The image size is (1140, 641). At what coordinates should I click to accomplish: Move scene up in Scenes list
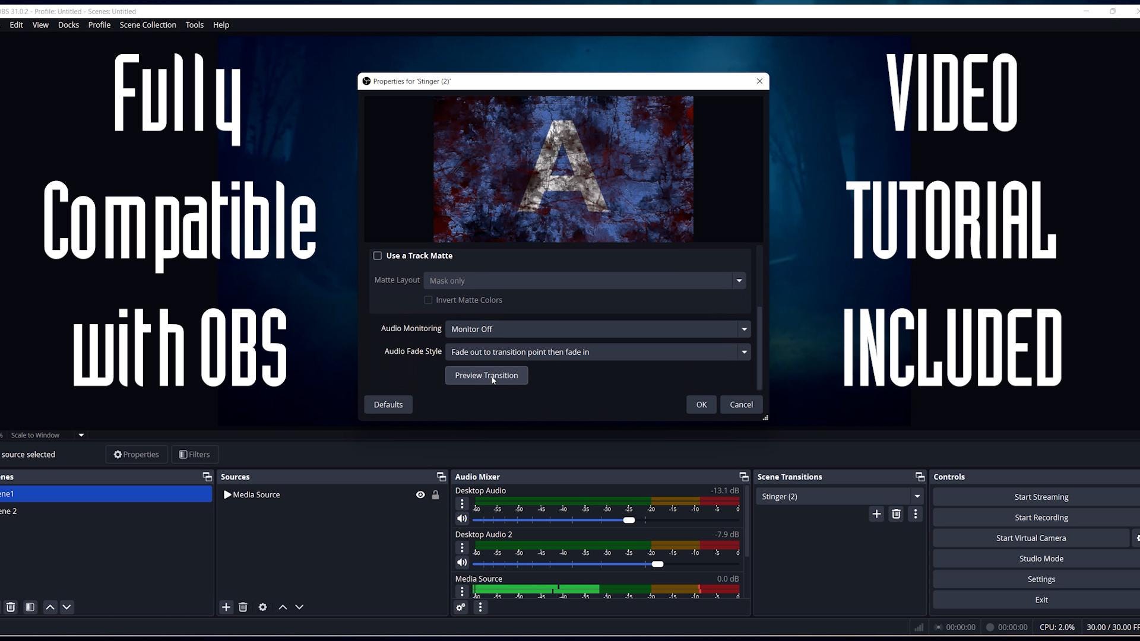click(50, 607)
